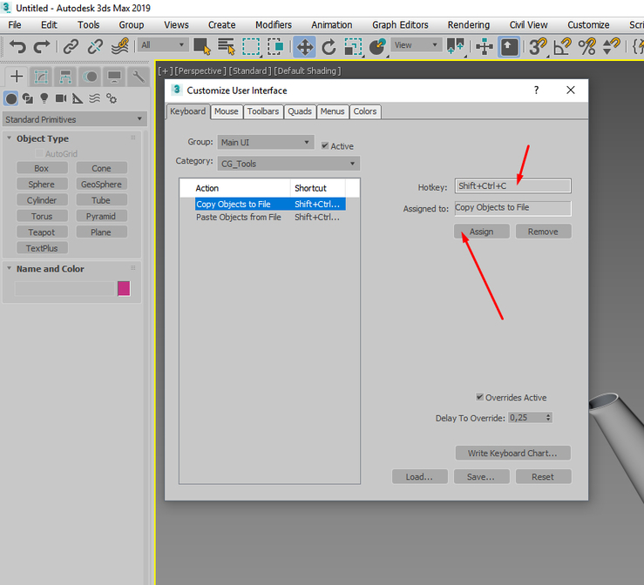The image size is (644, 585).
Task: Switch to the Quads tab
Action: (x=300, y=111)
